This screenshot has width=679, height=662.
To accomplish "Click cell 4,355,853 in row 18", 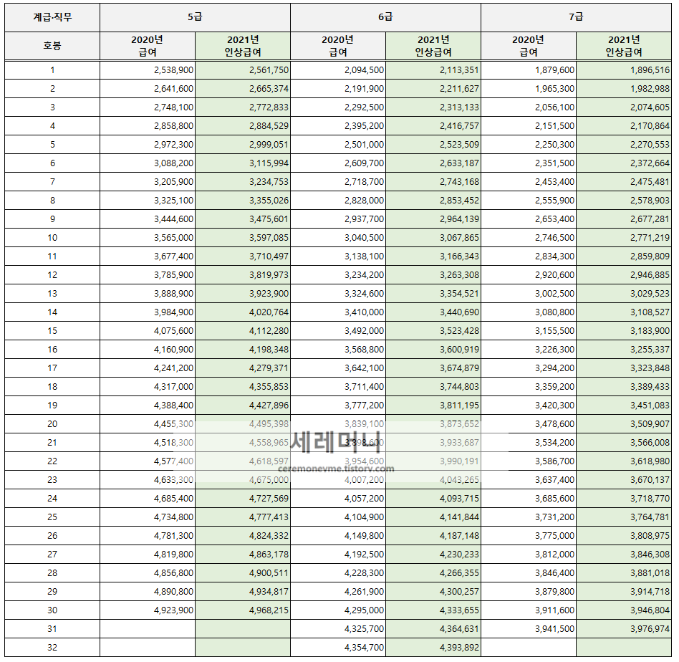I will pyautogui.click(x=243, y=387).
